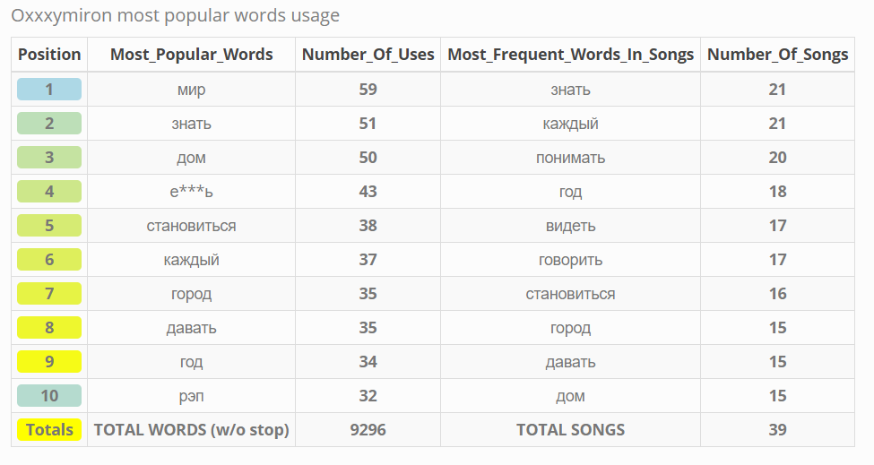Click the 'TOTAL SONGS' label cell
The height and width of the screenshot is (465, 874).
pos(570,430)
